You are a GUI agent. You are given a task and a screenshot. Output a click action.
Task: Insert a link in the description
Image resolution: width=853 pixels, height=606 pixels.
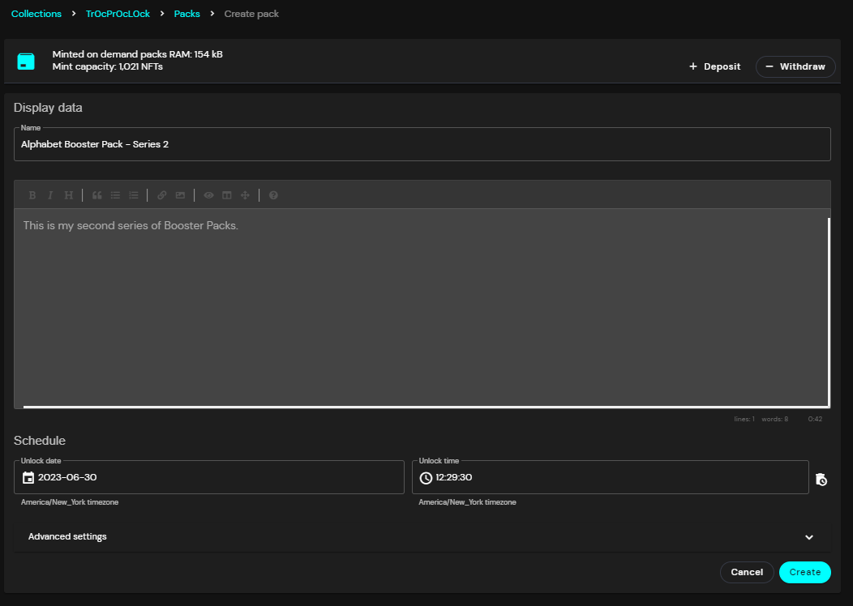click(161, 195)
